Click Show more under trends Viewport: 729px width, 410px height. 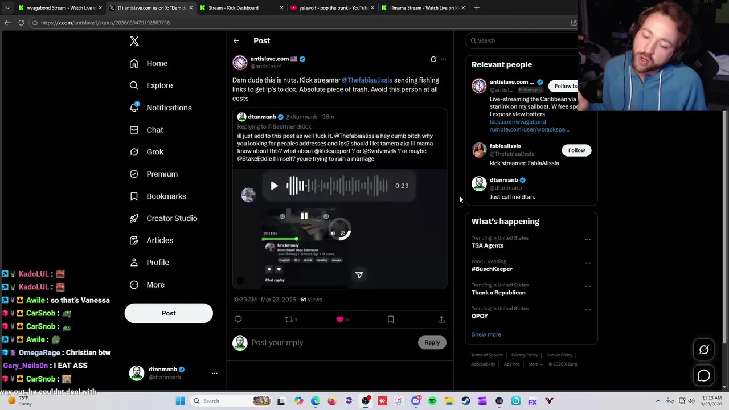[486, 334]
